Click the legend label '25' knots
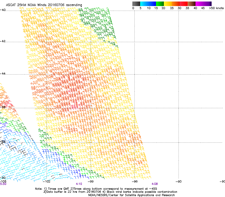 pyautogui.click(x=172, y=8)
